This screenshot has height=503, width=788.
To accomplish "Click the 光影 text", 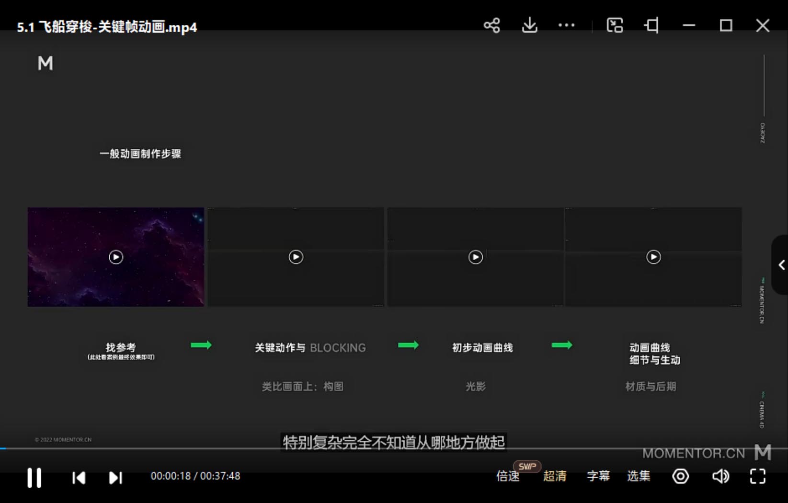I will (x=476, y=386).
